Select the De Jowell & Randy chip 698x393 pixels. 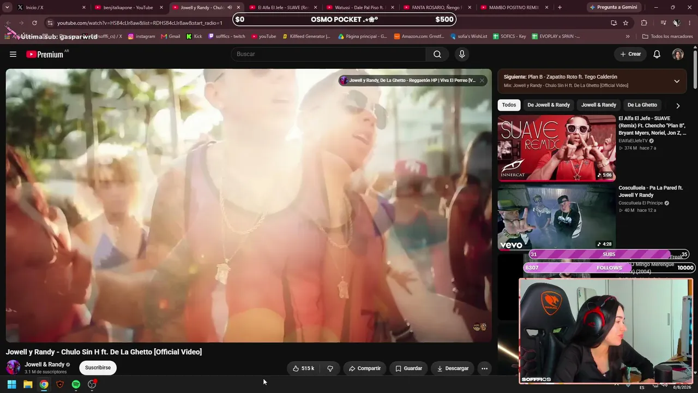point(549,105)
